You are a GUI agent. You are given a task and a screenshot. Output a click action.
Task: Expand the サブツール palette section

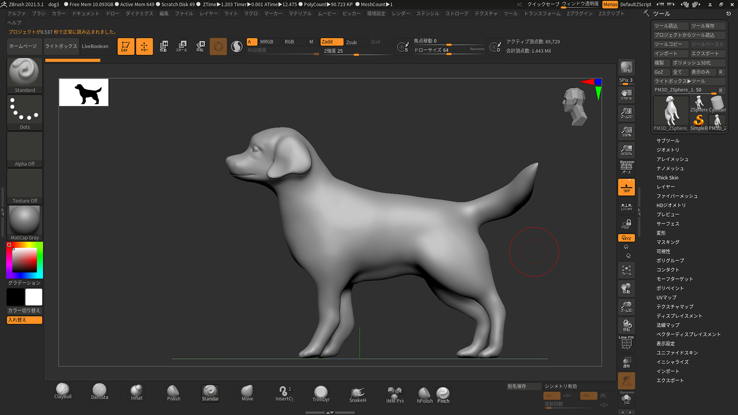668,141
